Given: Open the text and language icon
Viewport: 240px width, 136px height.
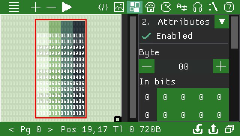Looking at the screenshot, I should [x=182, y=7].
